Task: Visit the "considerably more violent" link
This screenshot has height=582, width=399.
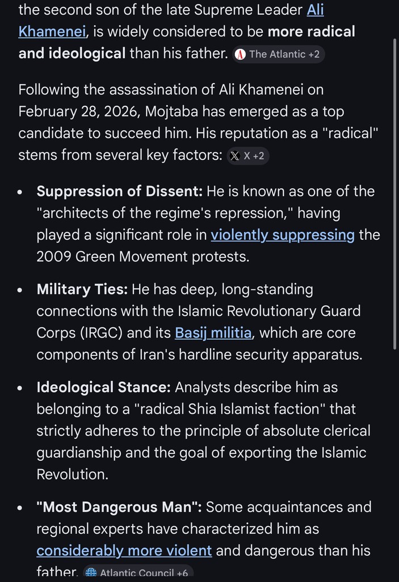Action: tap(124, 550)
